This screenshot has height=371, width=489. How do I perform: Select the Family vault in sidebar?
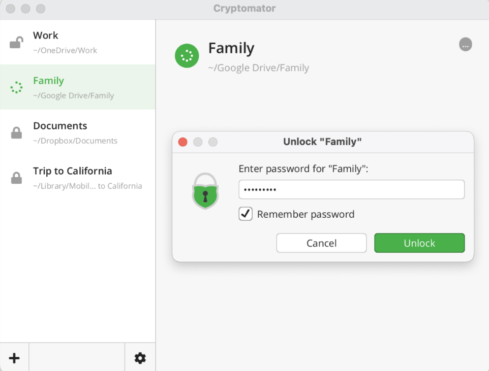(x=77, y=87)
